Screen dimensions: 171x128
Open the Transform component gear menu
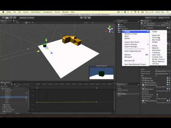[x=169, y=28]
